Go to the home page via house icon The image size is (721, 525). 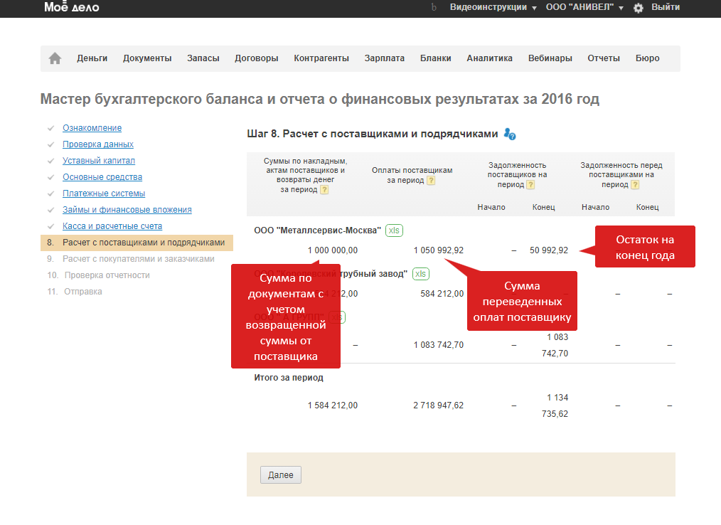pos(55,58)
